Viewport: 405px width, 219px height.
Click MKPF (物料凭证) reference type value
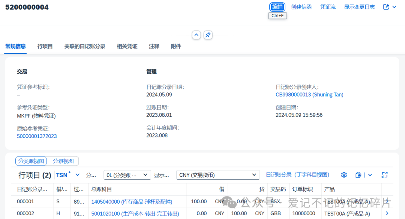point(36,116)
